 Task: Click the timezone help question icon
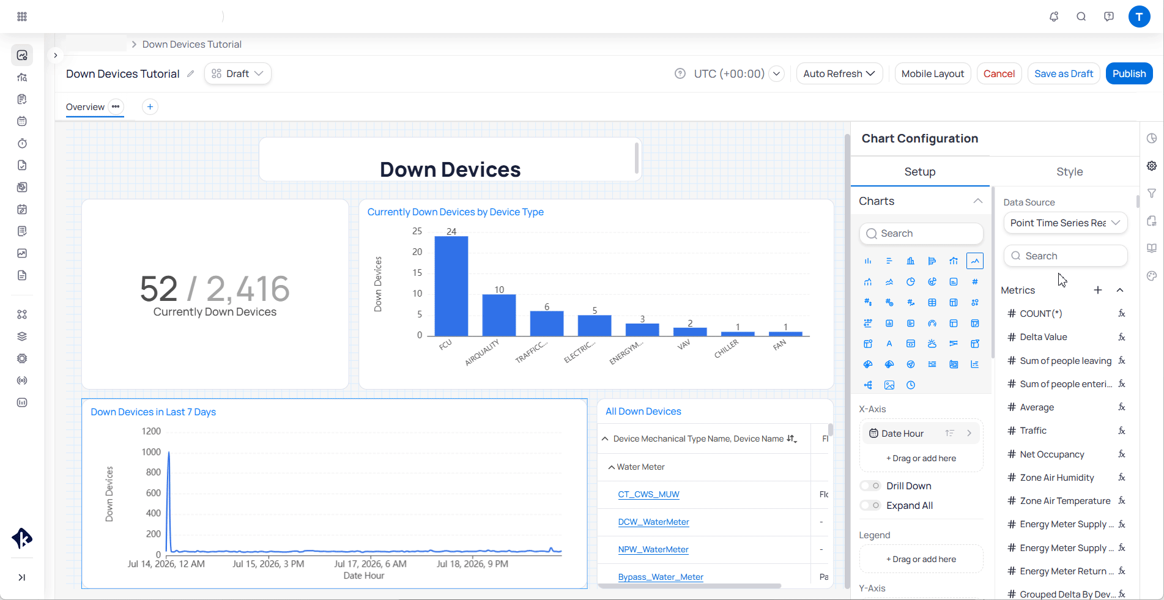680,74
